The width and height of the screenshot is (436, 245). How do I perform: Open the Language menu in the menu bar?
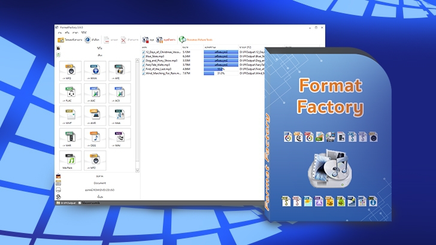pos(75,33)
